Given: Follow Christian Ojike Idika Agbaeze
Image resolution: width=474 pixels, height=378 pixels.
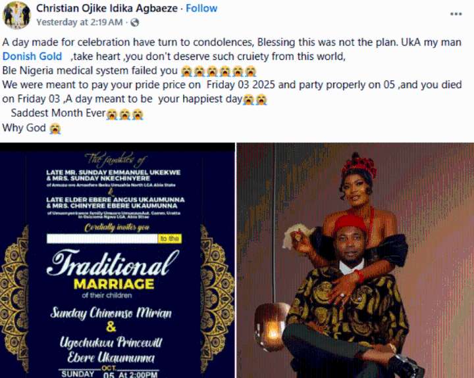Looking at the screenshot, I should click(x=201, y=8).
